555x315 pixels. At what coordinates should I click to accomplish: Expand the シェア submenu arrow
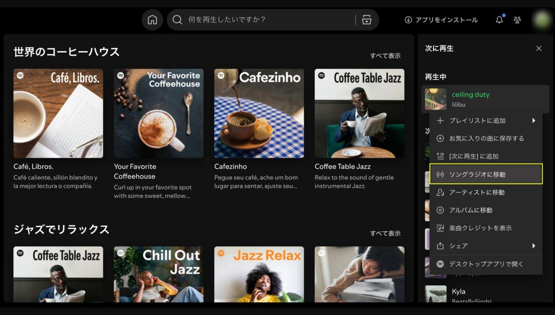pyautogui.click(x=534, y=246)
